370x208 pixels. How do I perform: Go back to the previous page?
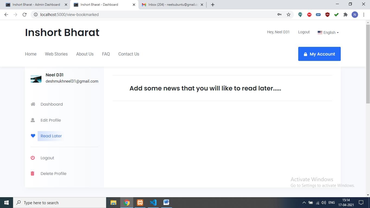[6, 15]
